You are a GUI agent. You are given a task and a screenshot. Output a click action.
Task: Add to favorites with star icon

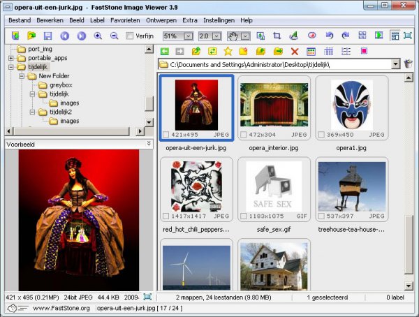click(228, 52)
